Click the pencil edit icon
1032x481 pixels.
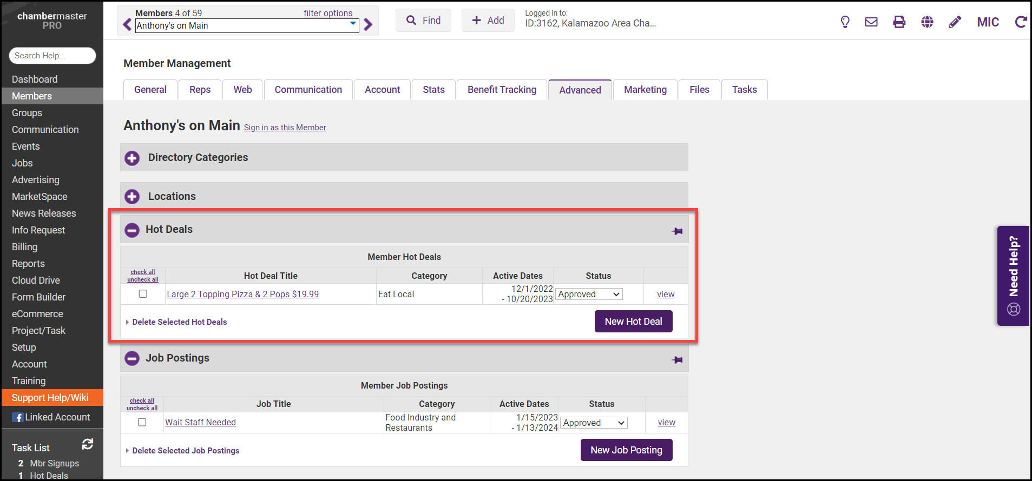(955, 22)
